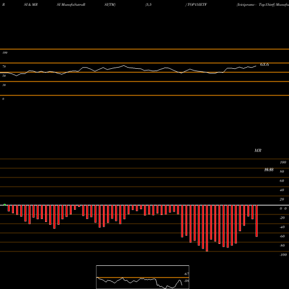The width and height of the screenshot is (289, 289).
Task: Select the RSI axis label 30
Action: coord(4,85)
